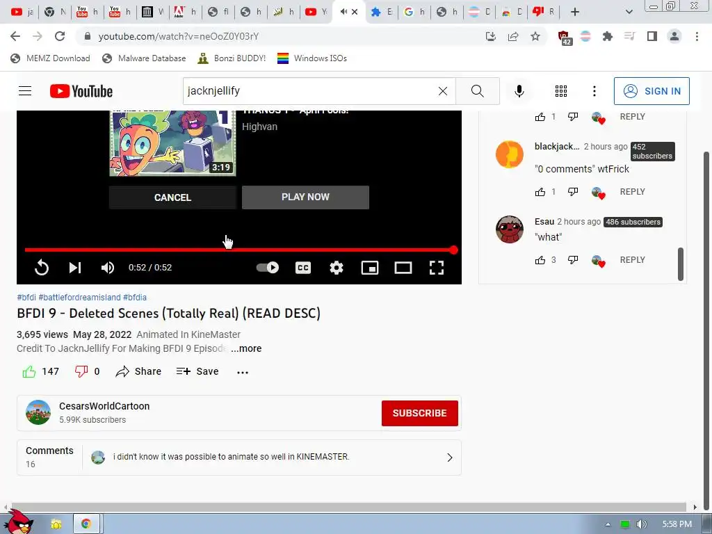Click the red video progress bar
The height and width of the screenshot is (534, 712).
239,250
